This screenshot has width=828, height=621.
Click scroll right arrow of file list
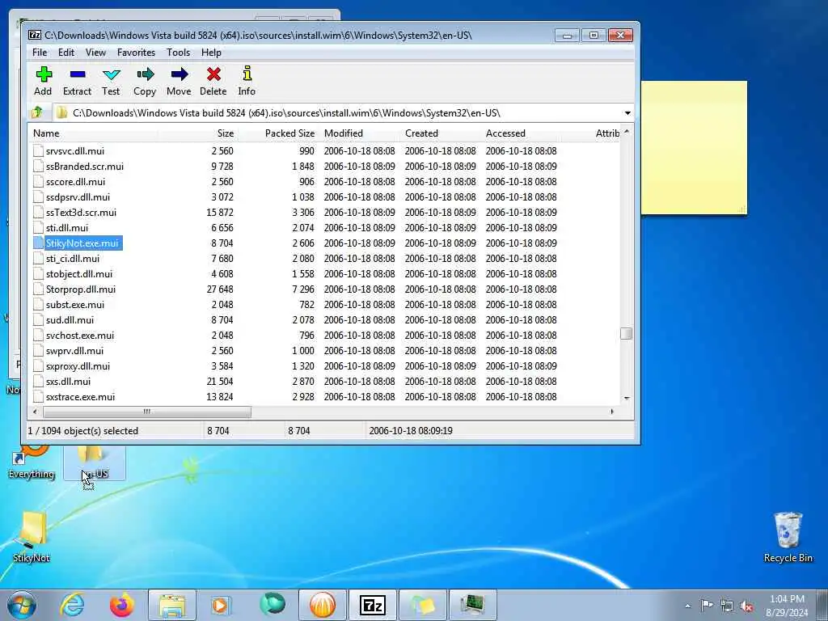click(x=612, y=412)
